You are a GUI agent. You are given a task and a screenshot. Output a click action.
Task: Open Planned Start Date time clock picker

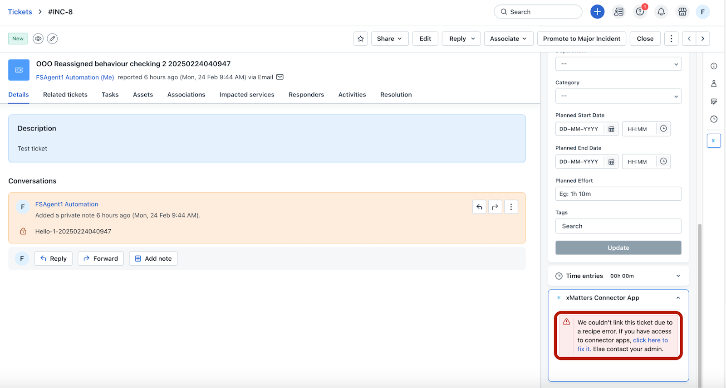[663, 129]
